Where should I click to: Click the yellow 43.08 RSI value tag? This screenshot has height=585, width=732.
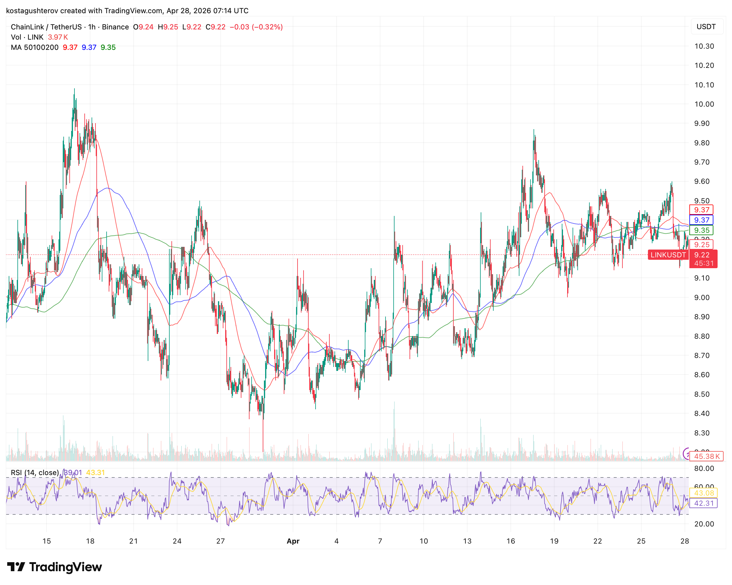point(703,493)
